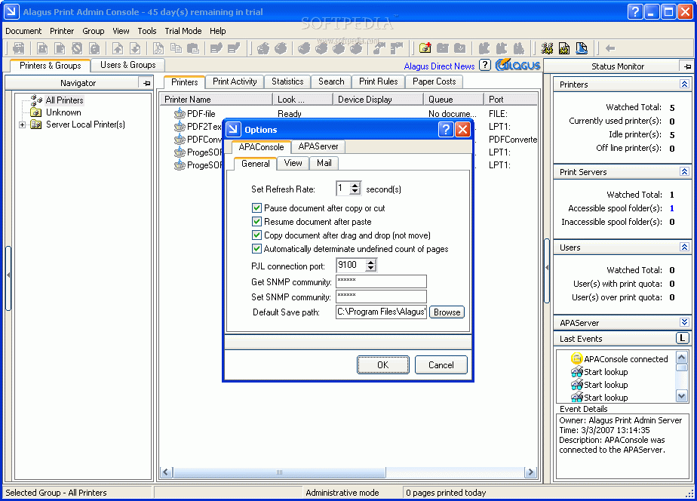Toggle Automatically determinate undefined count of pages
The width and height of the screenshot is (697, 501).
click(x=256, y=248)
